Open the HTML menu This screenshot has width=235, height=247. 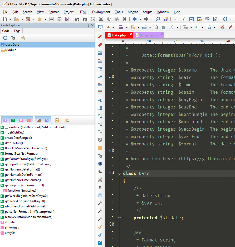82,12
